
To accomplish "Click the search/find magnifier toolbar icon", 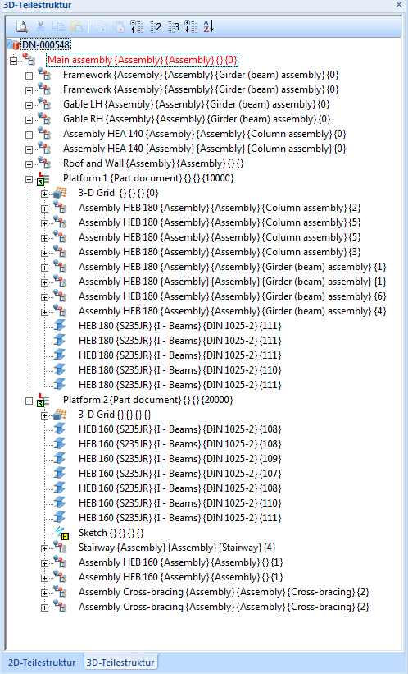I will (x=22, y=26).
